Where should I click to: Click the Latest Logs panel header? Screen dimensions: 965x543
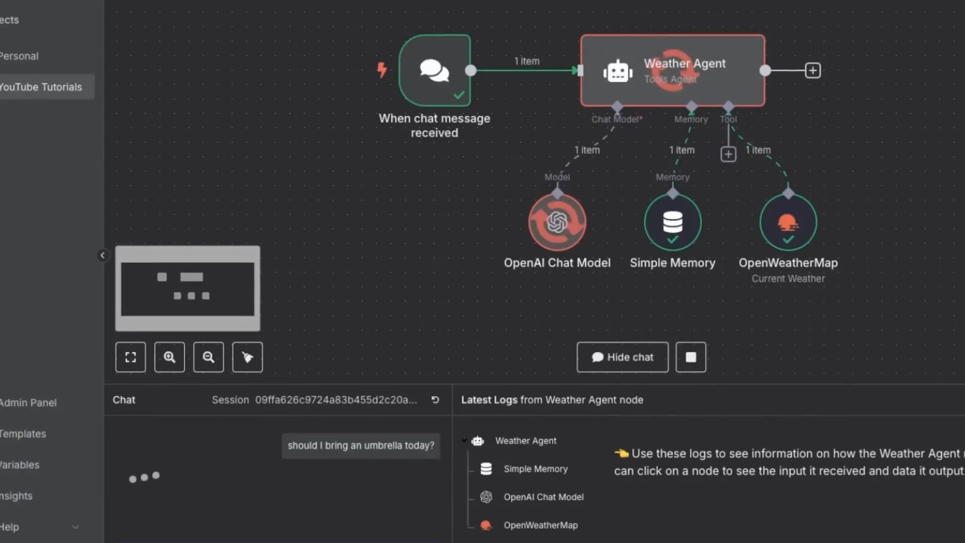click(552, 400)
